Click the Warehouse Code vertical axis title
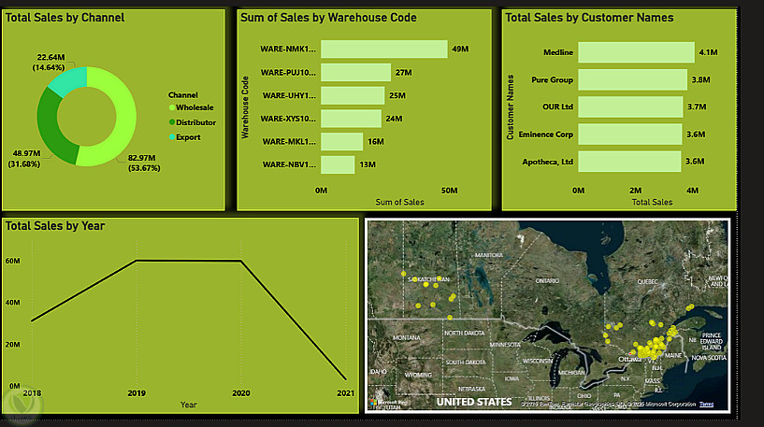Viewport: 764px width, 427px height. 245,107
